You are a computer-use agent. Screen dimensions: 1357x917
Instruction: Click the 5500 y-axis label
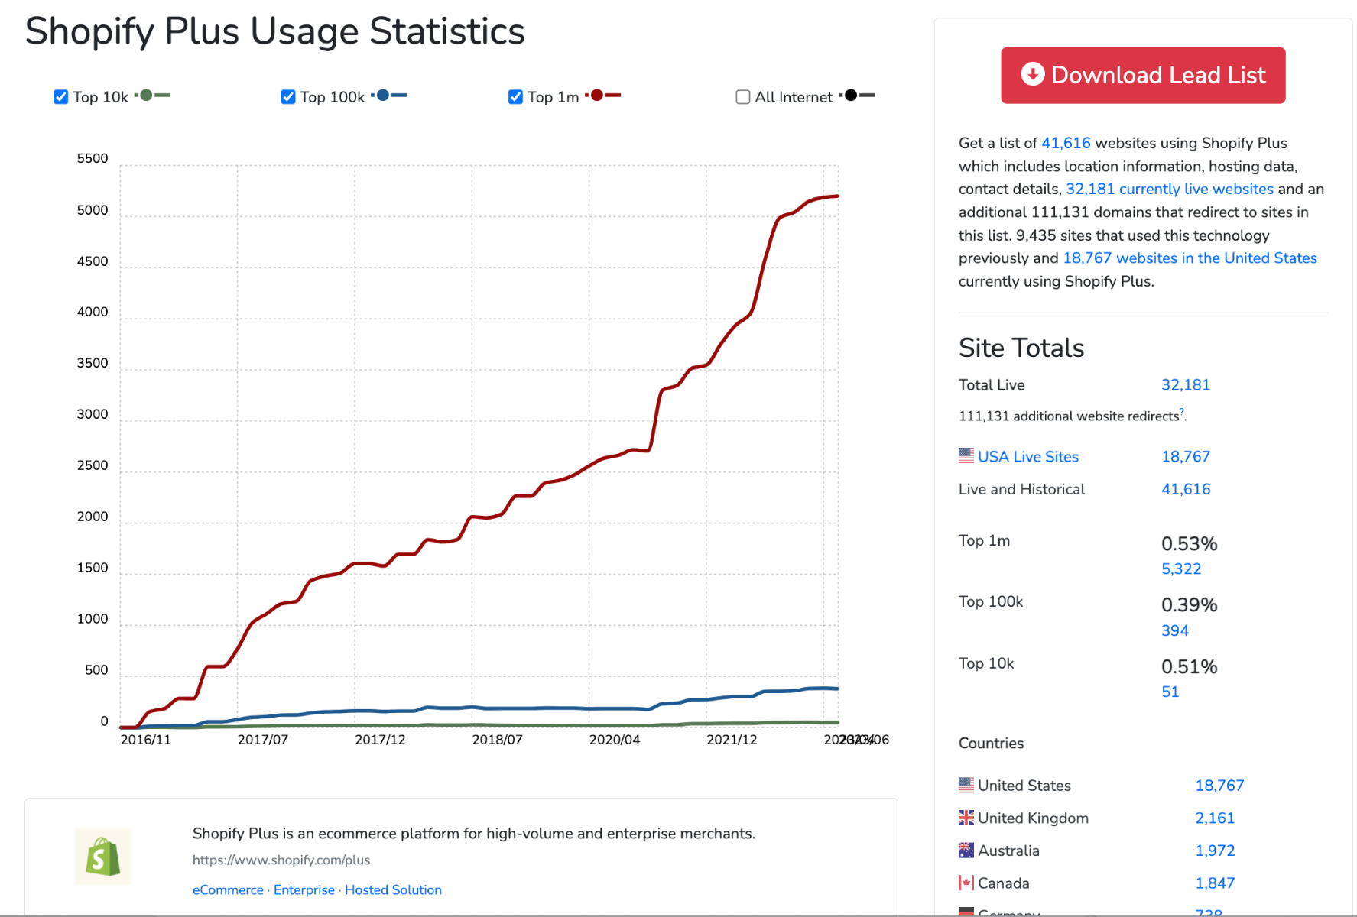tap(93, 159)
